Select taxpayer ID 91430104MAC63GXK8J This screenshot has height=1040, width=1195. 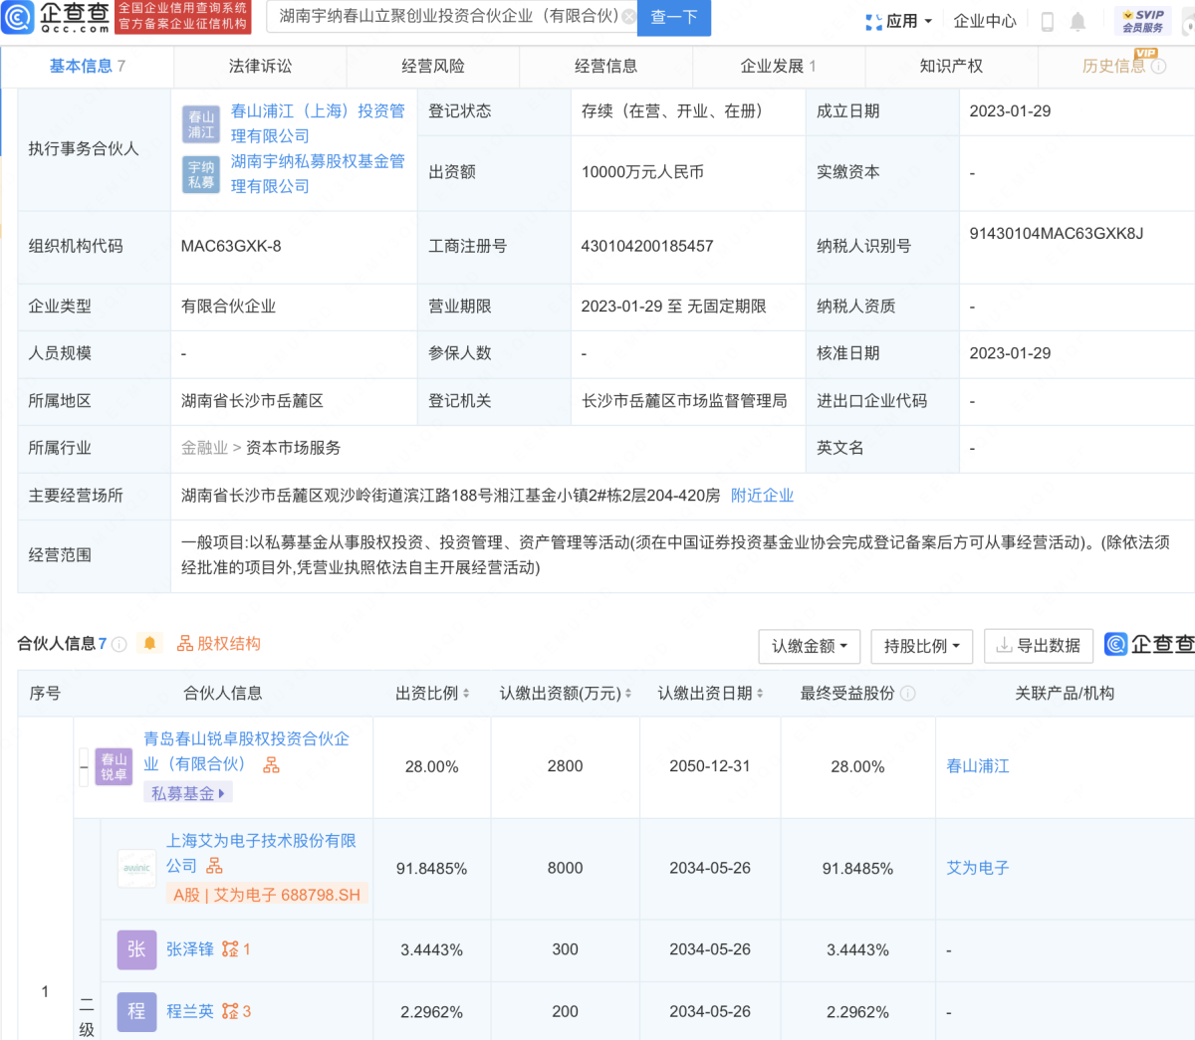pyautogui.click(x=1056, y=234)
